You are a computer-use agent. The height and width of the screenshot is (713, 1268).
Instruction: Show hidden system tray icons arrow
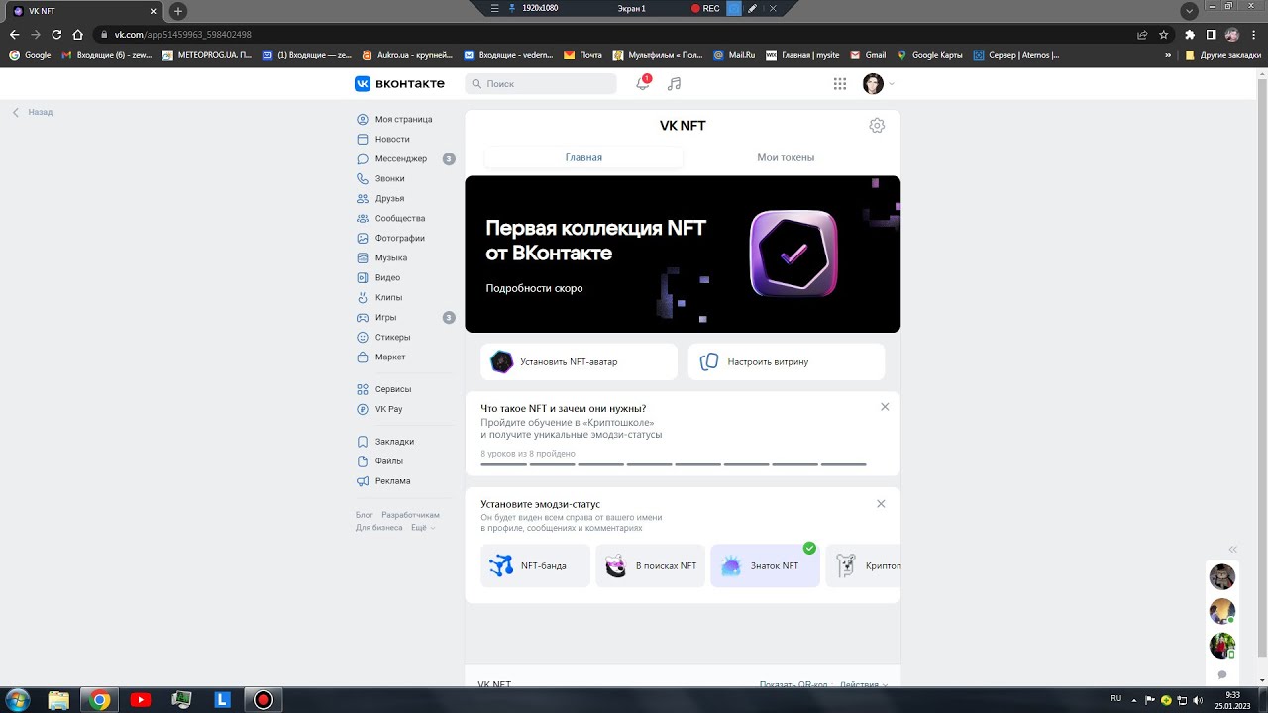[x=1134, y=699]
